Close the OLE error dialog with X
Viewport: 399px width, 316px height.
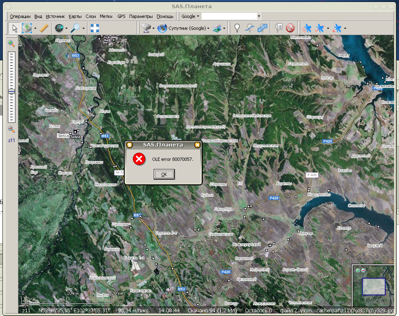pyautogui.click(x=197, y=145)
